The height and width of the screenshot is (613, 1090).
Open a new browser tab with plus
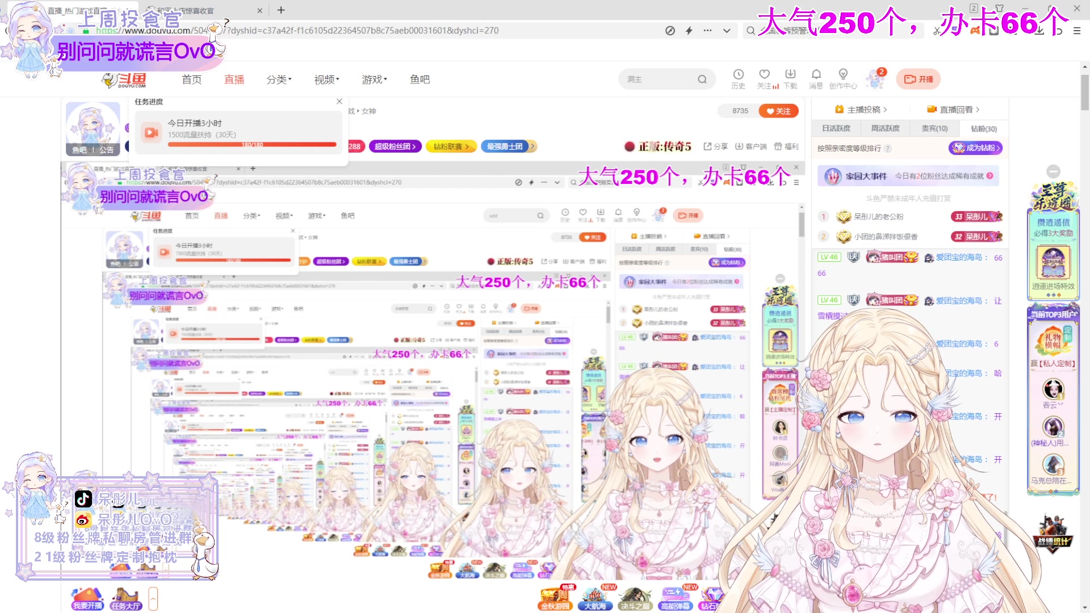(x=280, y=10)
